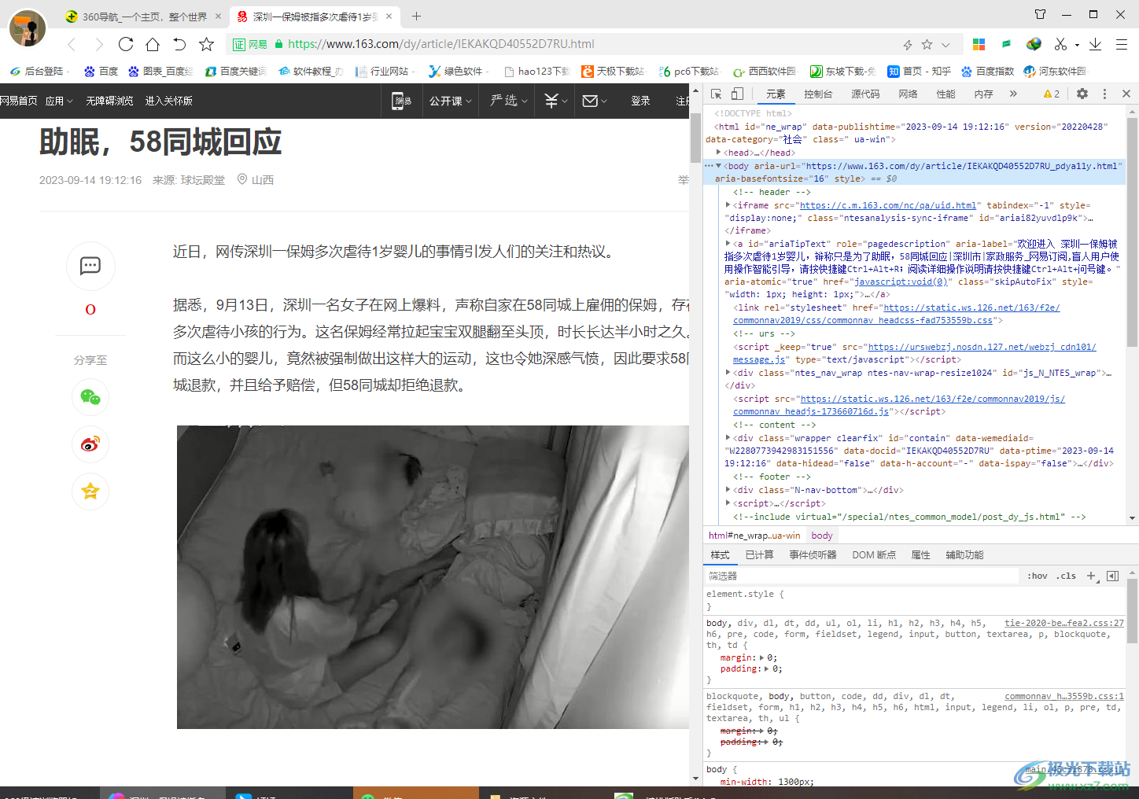Open the scissors screenshot tool

tap(1061, 44)
